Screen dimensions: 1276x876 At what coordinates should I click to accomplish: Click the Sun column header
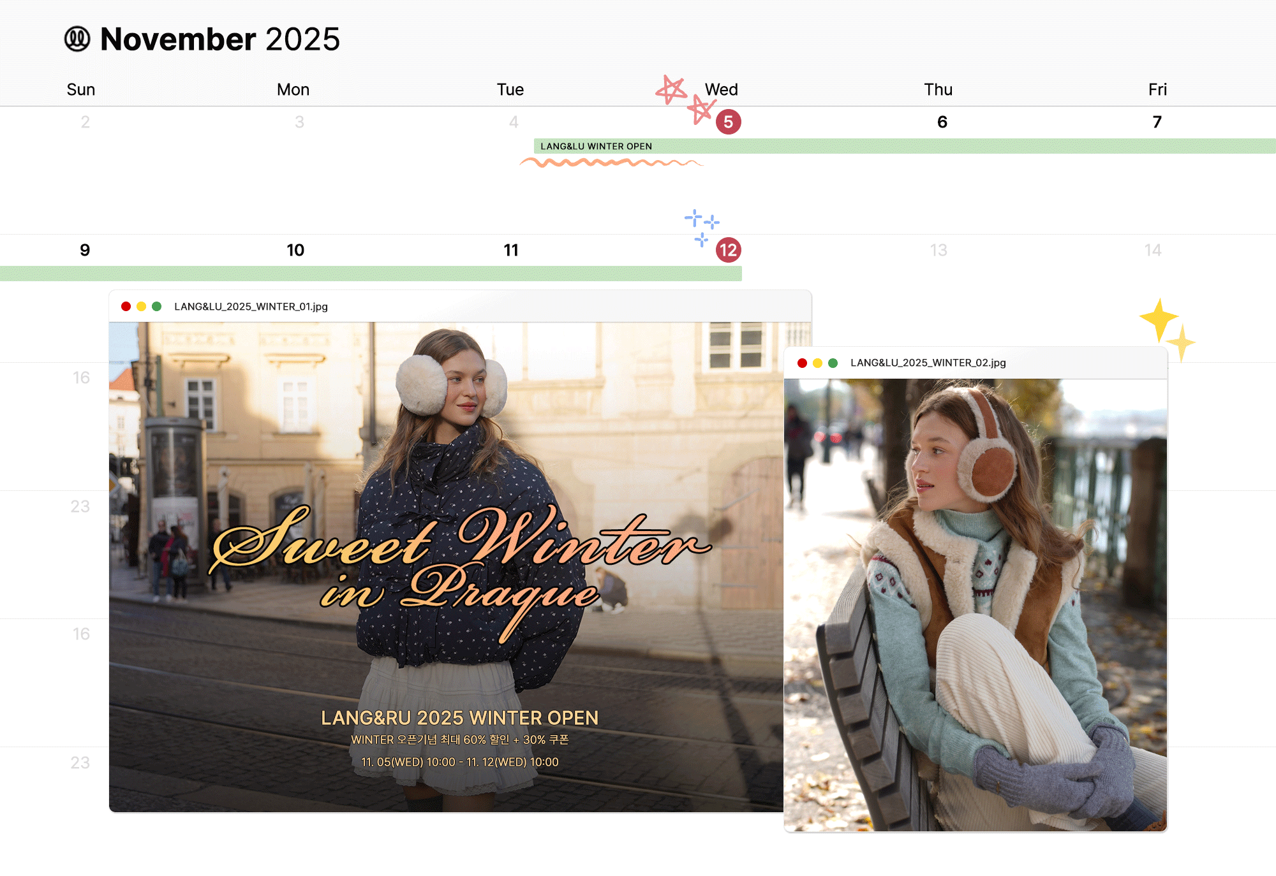(81, 90)
